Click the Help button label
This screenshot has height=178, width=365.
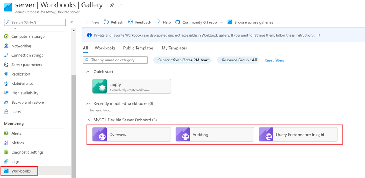click(167, 22)
